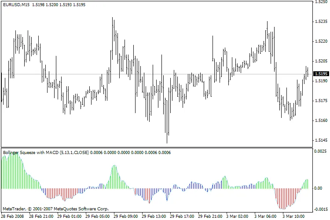Click the Bollinger Squeeze with MACD indicator label
The image size is (330, 220).
tap(46, 152)
